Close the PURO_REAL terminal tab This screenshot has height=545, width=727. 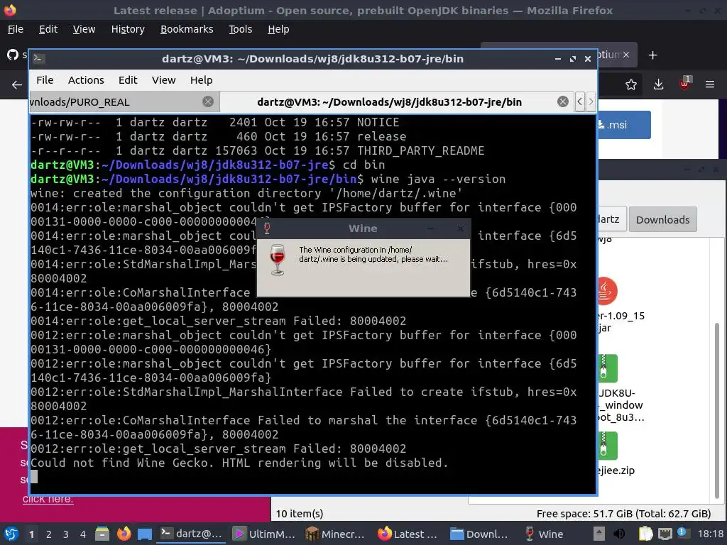[208, 101]
